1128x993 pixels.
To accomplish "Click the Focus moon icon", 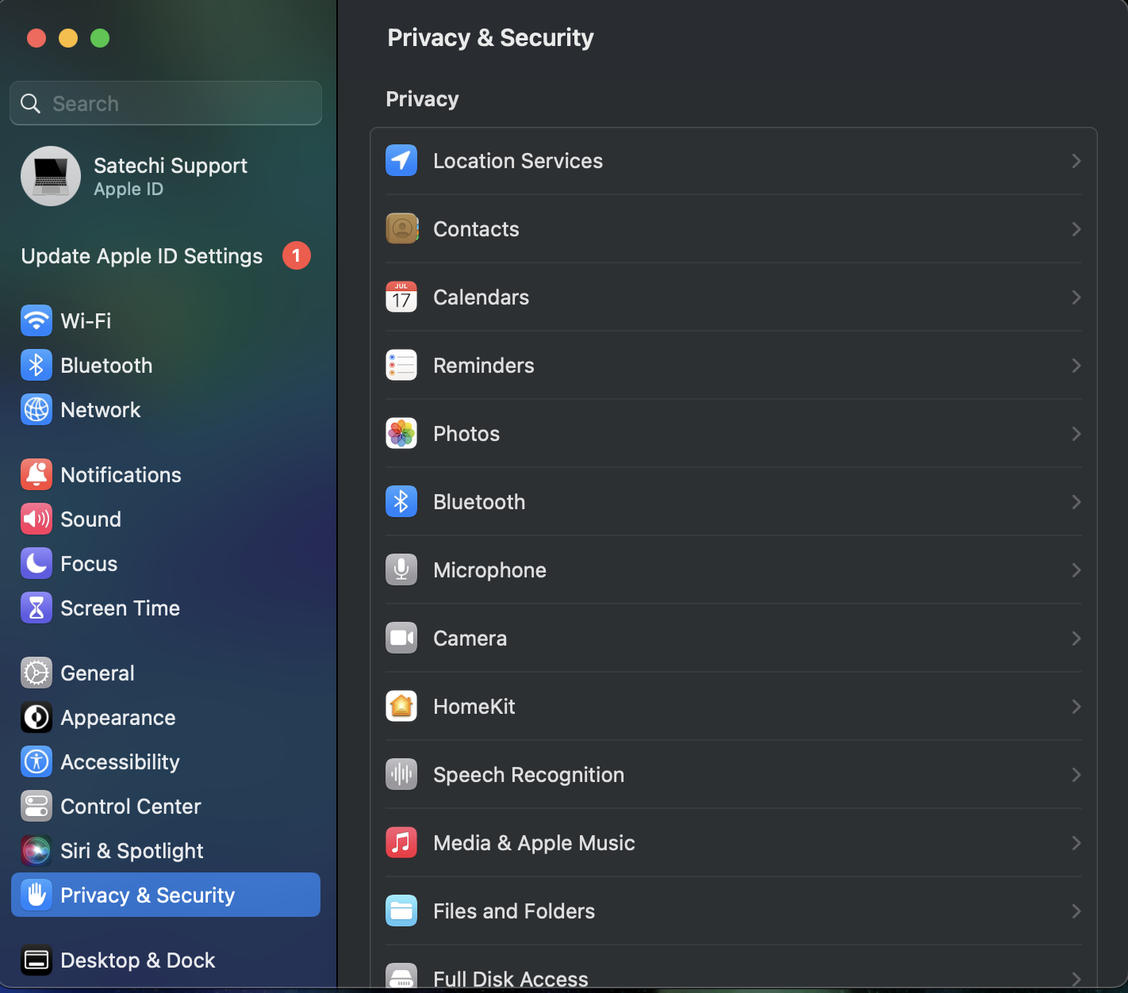I will [36, 564].
